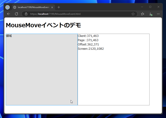Click the Screen:2120,1082 text
The image size is (166, 118).
91,49
